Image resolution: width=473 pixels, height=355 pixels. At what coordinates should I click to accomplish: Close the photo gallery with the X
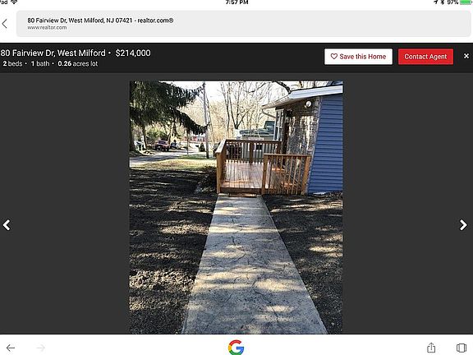(x=466, y=56)
